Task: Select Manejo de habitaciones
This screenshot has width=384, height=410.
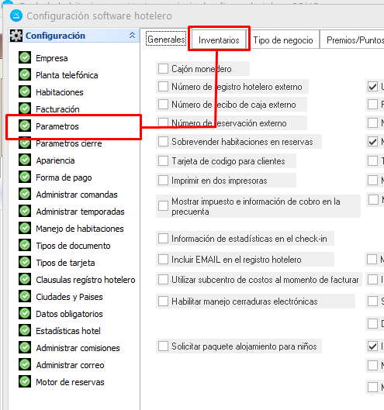Action: (80, 229)
